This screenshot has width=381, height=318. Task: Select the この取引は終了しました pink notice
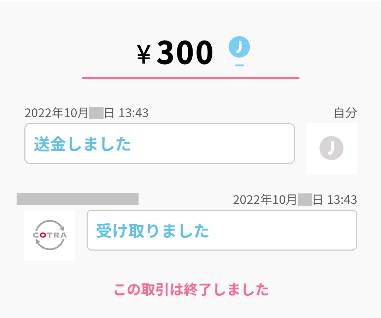click(x=192, y=289)
